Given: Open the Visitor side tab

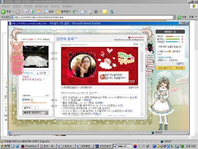Looking at the screenshot, I should 149,76.
